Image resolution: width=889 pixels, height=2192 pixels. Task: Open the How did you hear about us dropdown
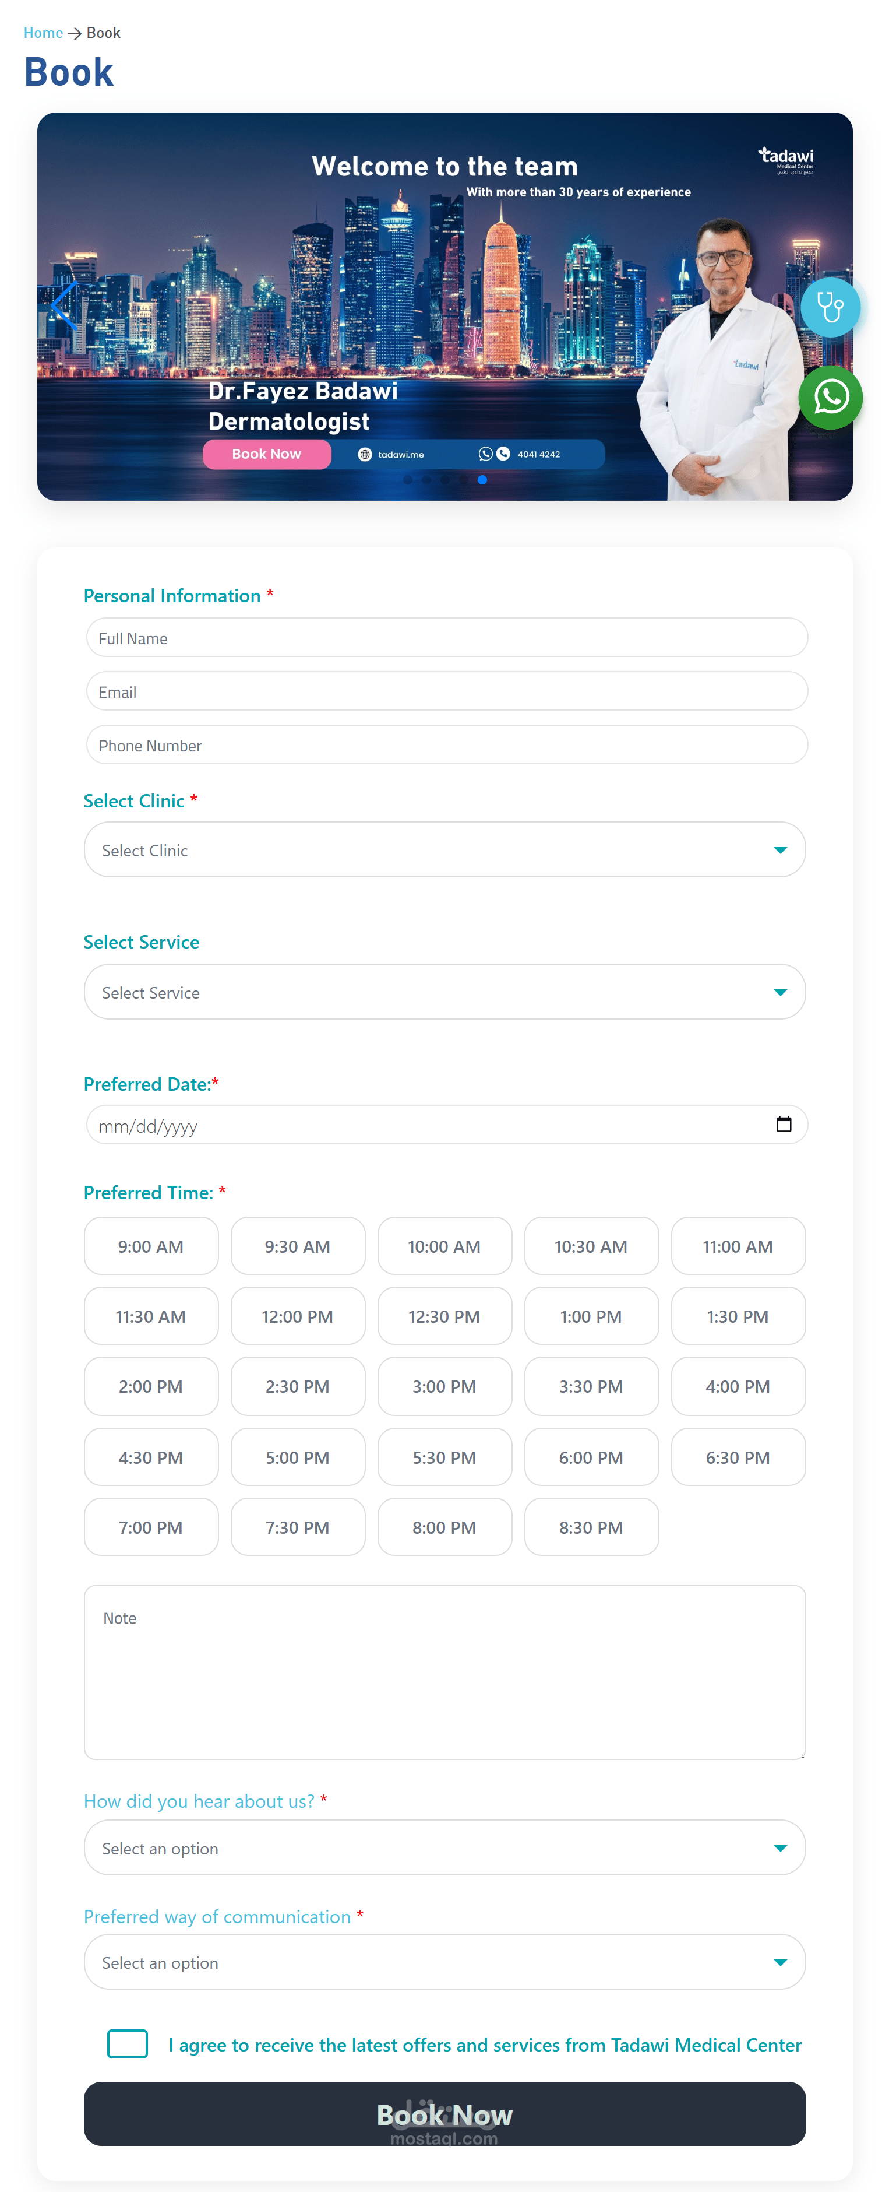444,1847
